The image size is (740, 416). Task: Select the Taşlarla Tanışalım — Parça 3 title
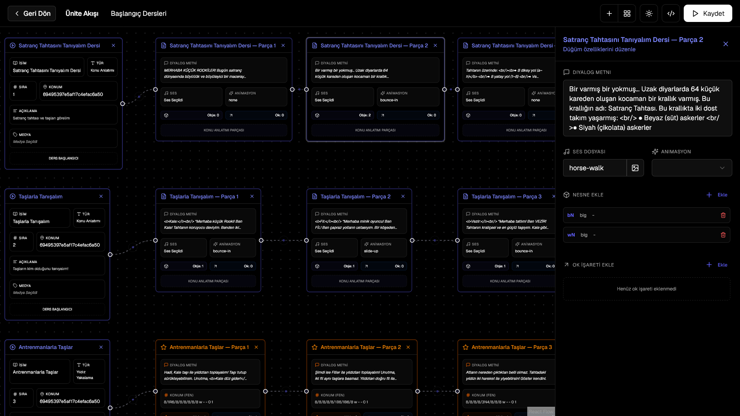[506, 196]
